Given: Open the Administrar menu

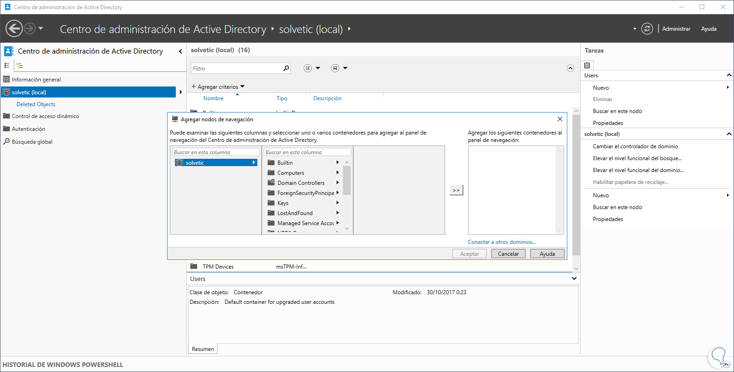Looking at the screenshot, I should [x=676, y=29].
